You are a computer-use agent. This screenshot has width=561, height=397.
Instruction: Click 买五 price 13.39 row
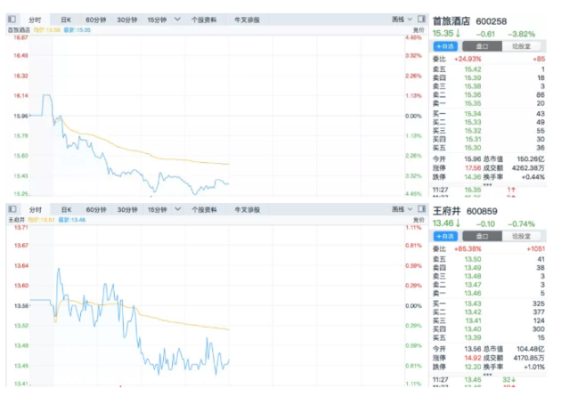coord(489,337)
